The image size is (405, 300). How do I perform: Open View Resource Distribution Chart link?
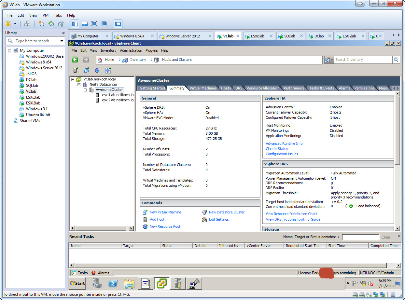click(x=291, y=214)
